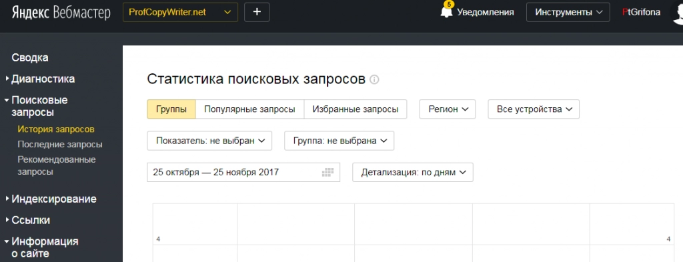The image size is (683, 262).
Task: Open the notifications bell icon
Action: 446,11
